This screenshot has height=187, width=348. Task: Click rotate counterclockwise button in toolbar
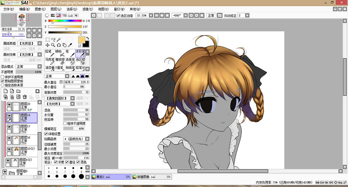click(x=191, y=15)
